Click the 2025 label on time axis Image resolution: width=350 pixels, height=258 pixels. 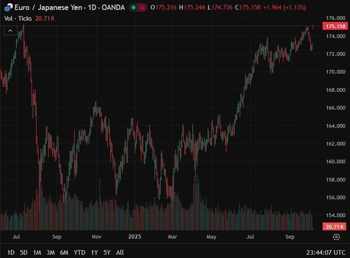[134, 237]
